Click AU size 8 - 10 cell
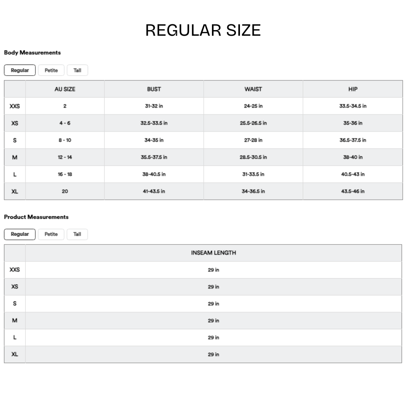This screenshot has width=406, height=406. 65,140
